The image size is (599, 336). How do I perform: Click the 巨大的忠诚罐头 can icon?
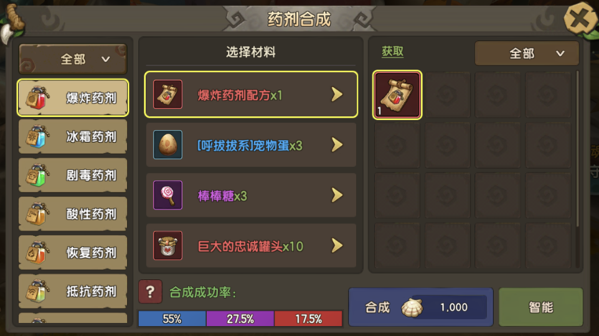tap(167, 246)
